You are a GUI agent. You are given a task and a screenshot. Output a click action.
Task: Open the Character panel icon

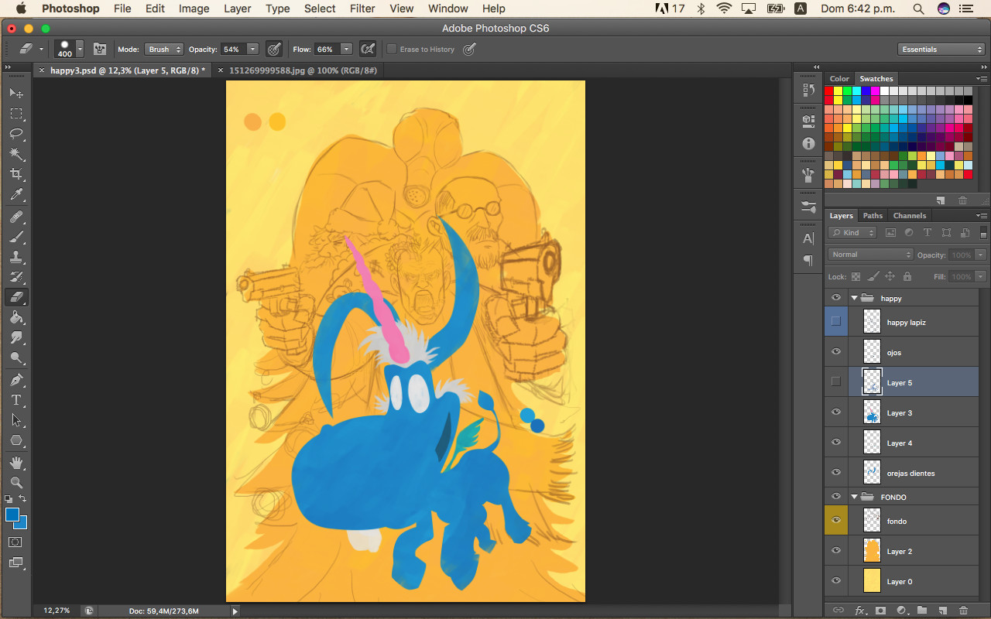(808, 238)
